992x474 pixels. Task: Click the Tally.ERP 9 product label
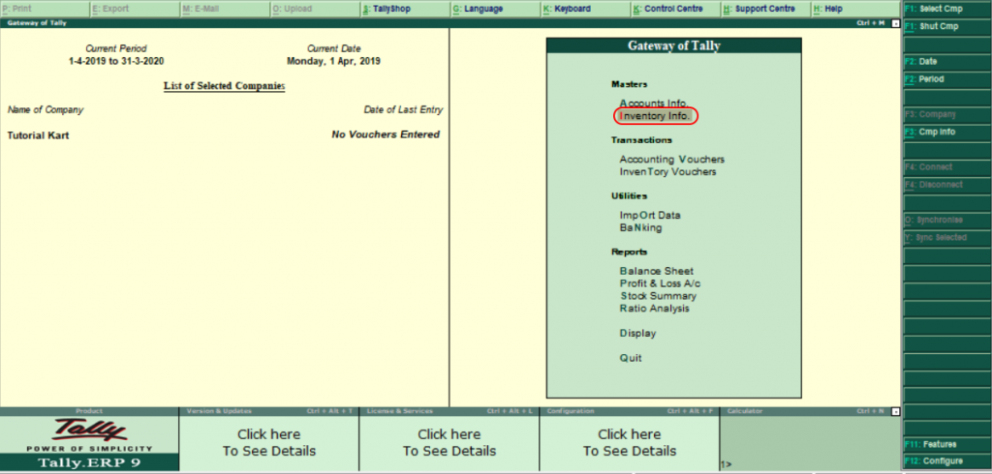coord(89,462)
